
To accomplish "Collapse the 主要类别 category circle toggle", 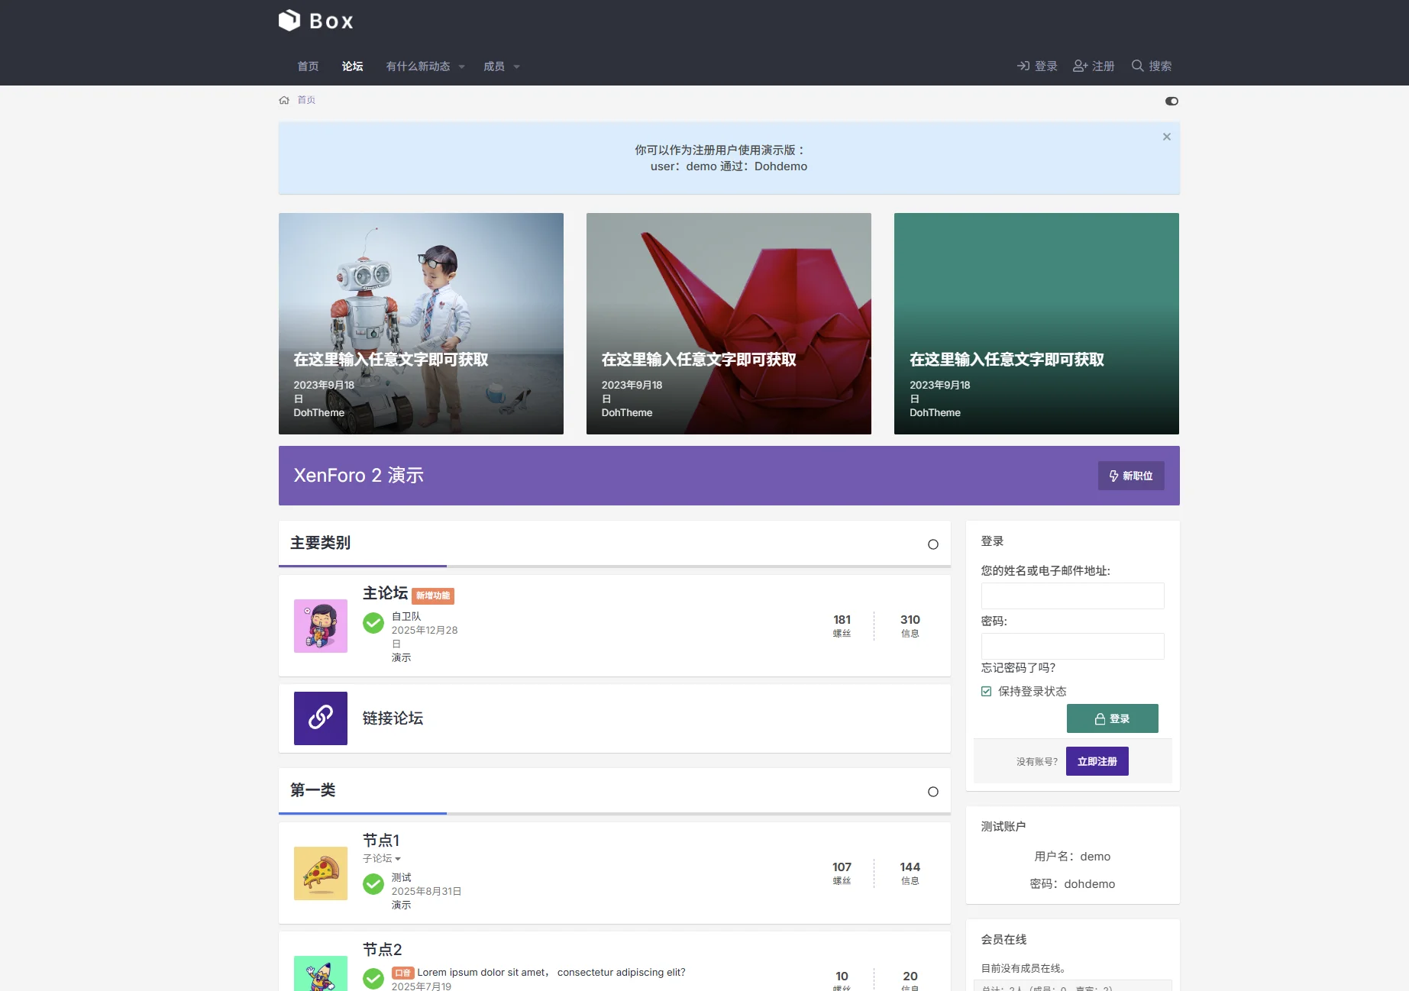I will (x=932, y=544).
